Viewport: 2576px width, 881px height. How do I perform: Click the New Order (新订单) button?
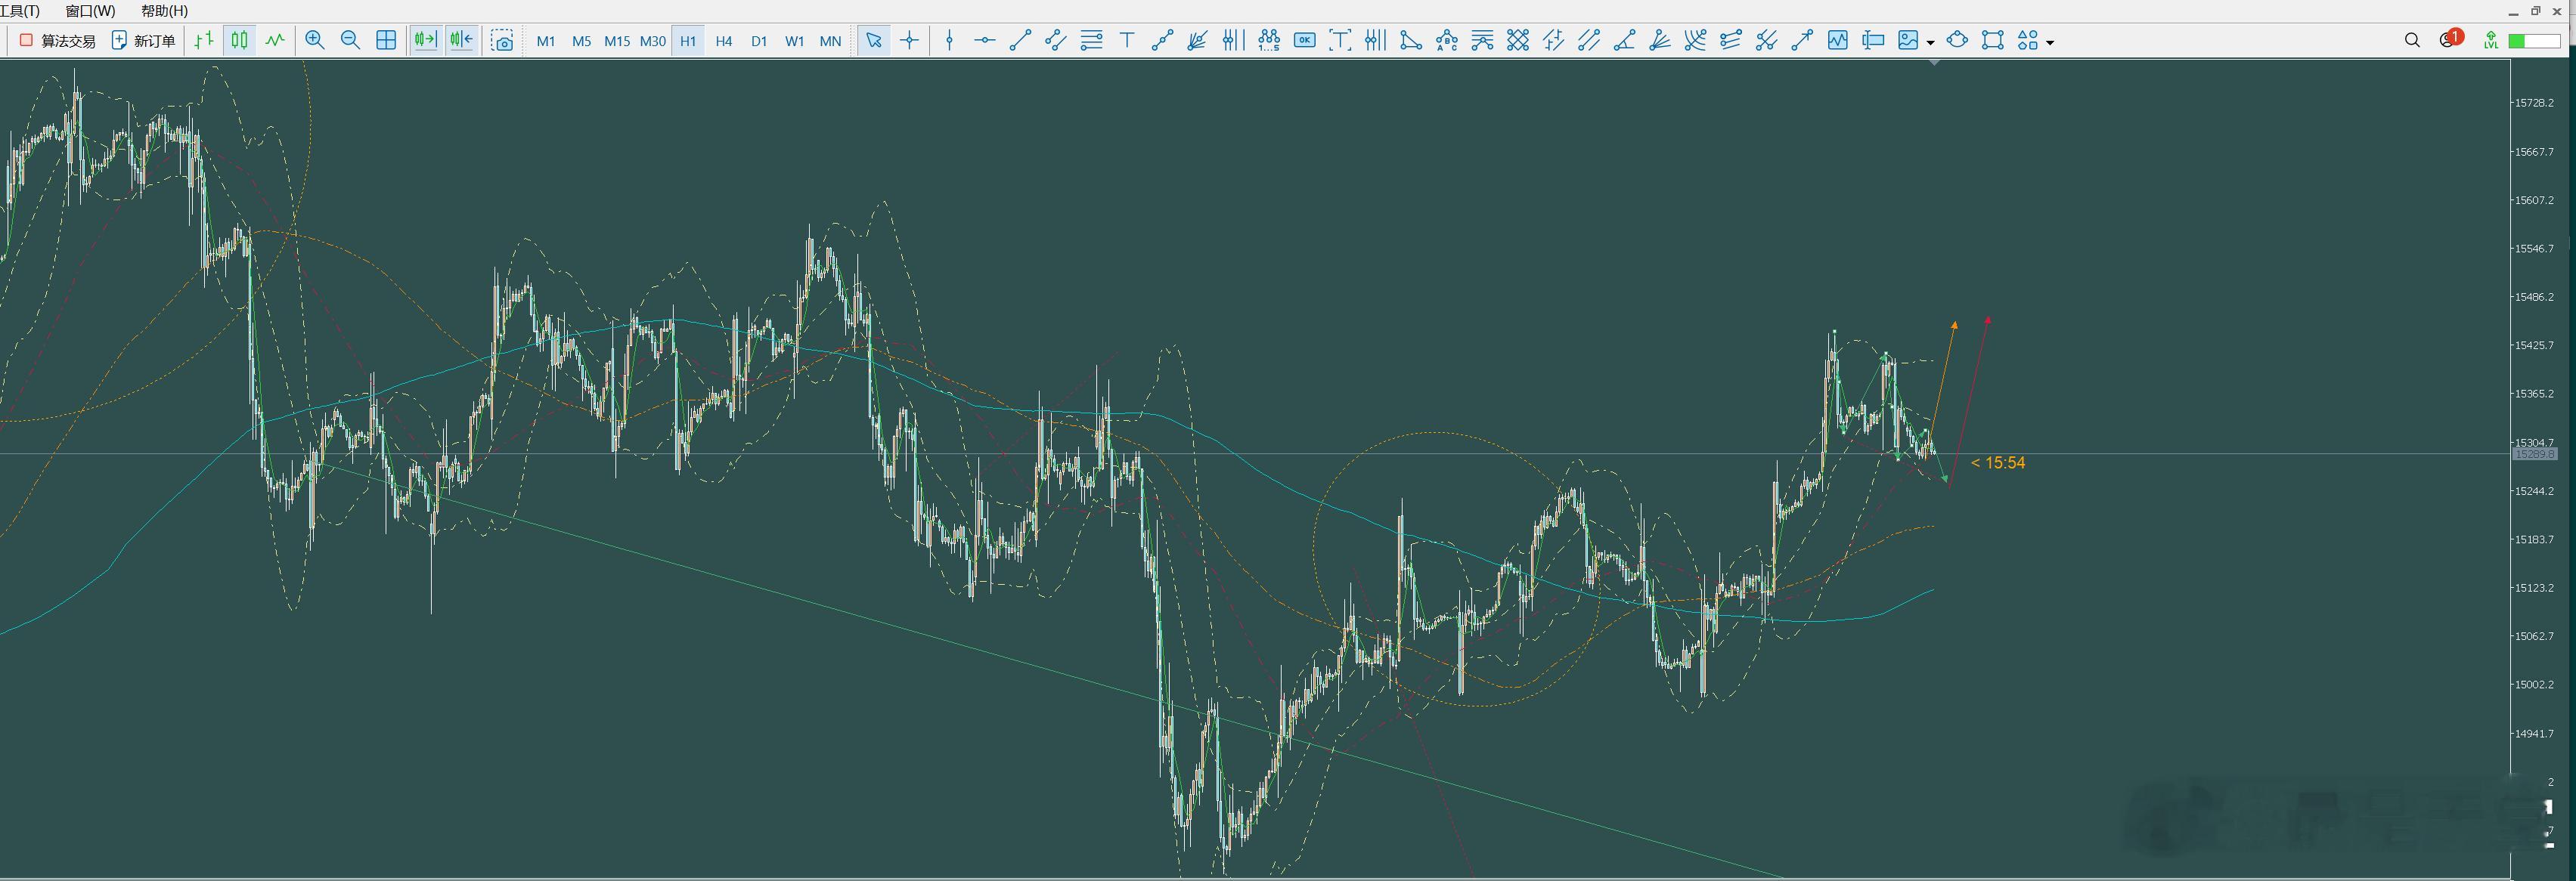pyautogui.click(x=143, y=40)
